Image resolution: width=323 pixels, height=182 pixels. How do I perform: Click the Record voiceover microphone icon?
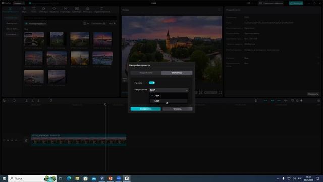[x=256, y=101]
